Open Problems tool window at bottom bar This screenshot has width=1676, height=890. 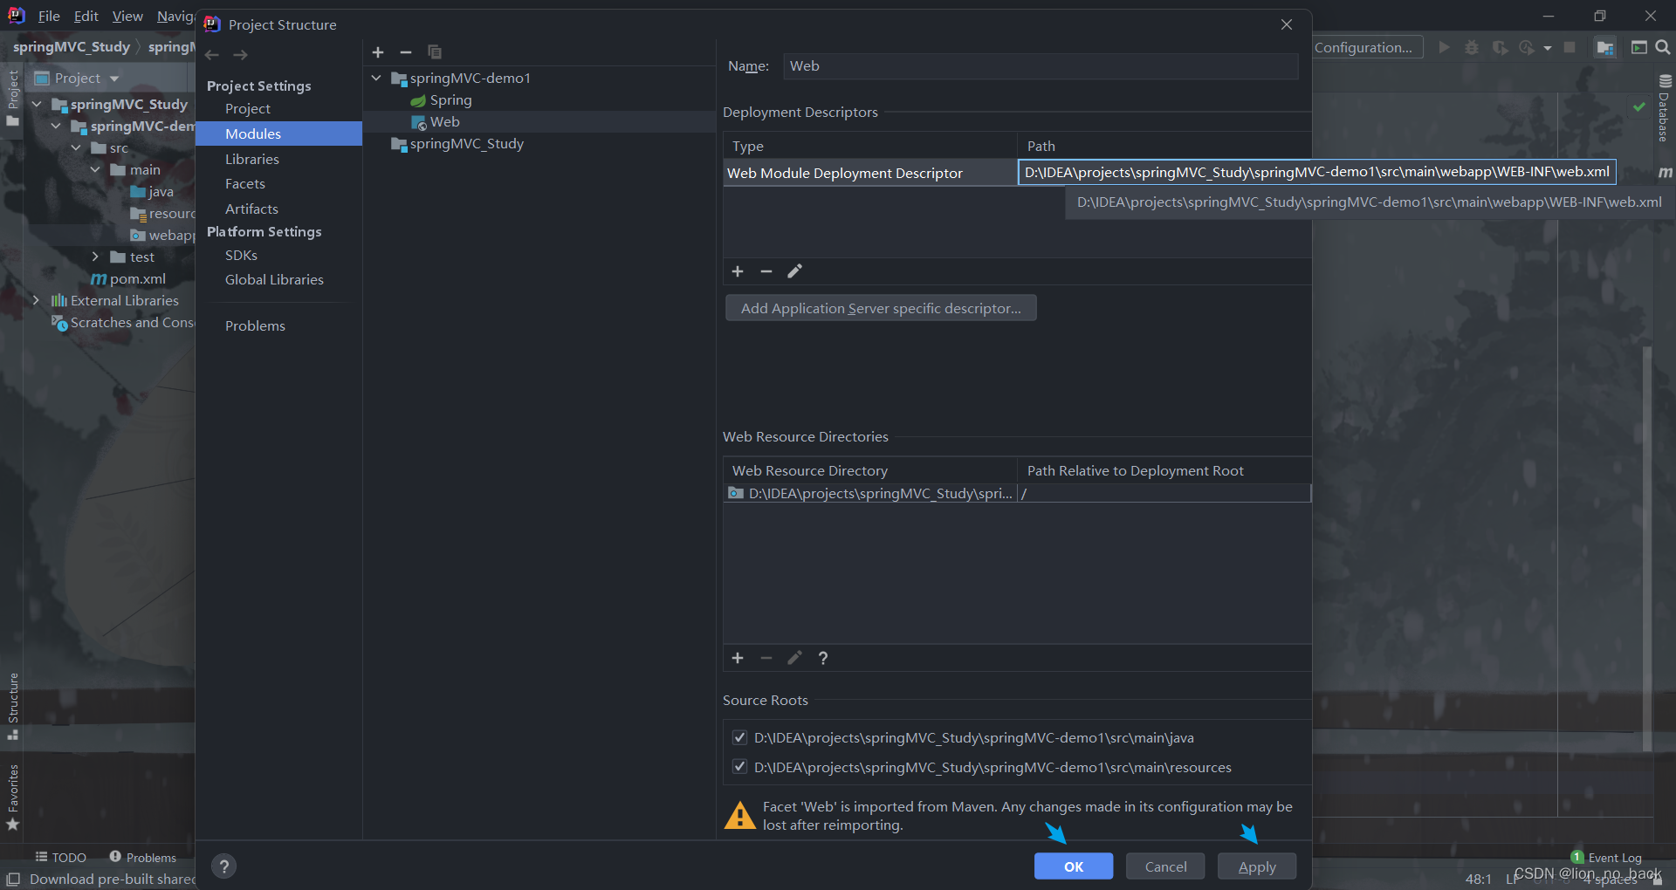[x=142, y=857]
